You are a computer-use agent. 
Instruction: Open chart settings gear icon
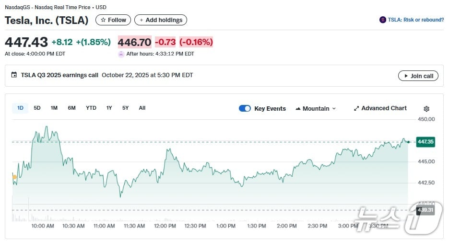pos(426,109)
